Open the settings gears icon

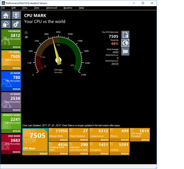pos(16,24)
